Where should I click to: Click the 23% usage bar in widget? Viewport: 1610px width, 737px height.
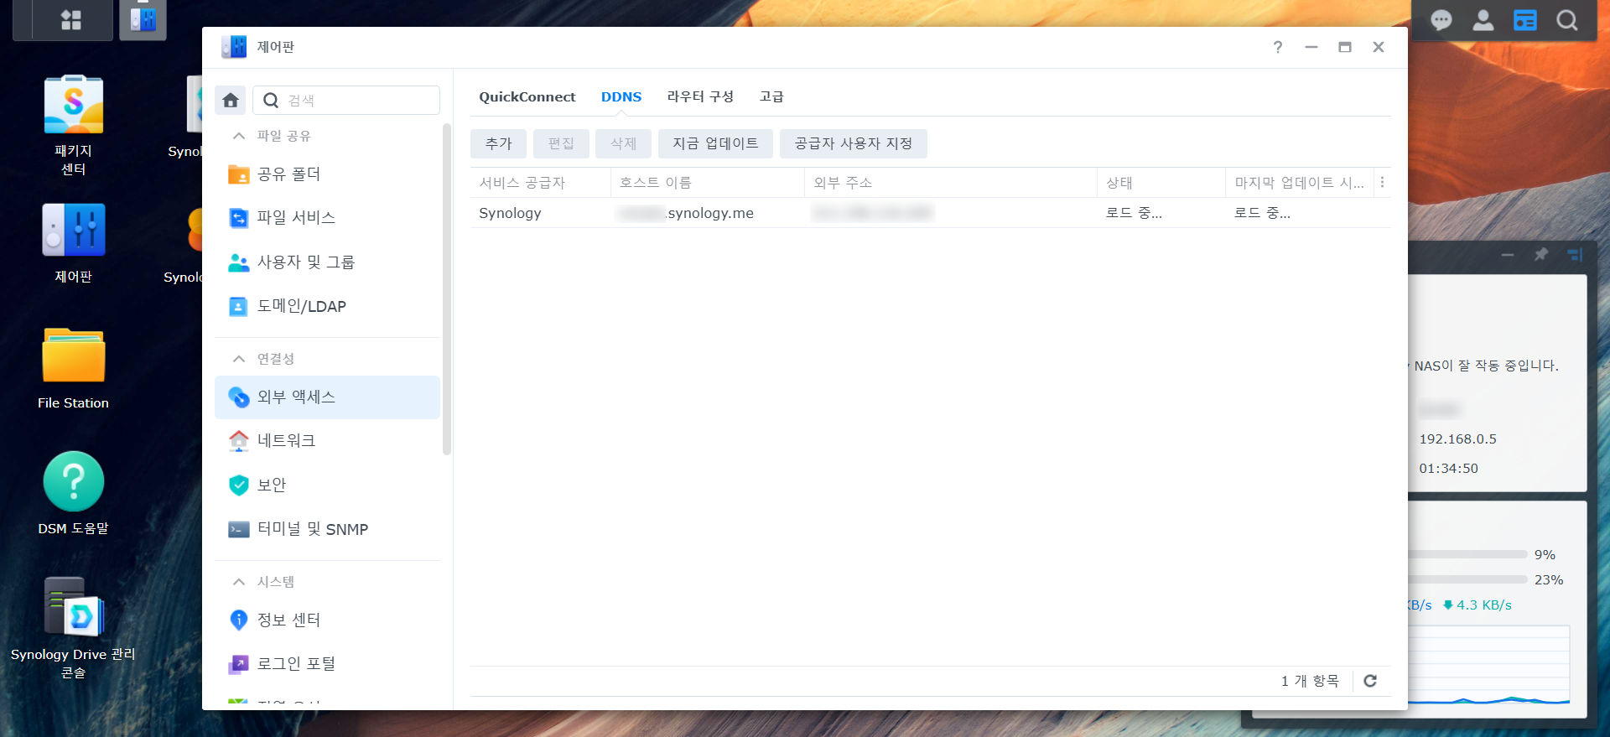[1467, 580]
